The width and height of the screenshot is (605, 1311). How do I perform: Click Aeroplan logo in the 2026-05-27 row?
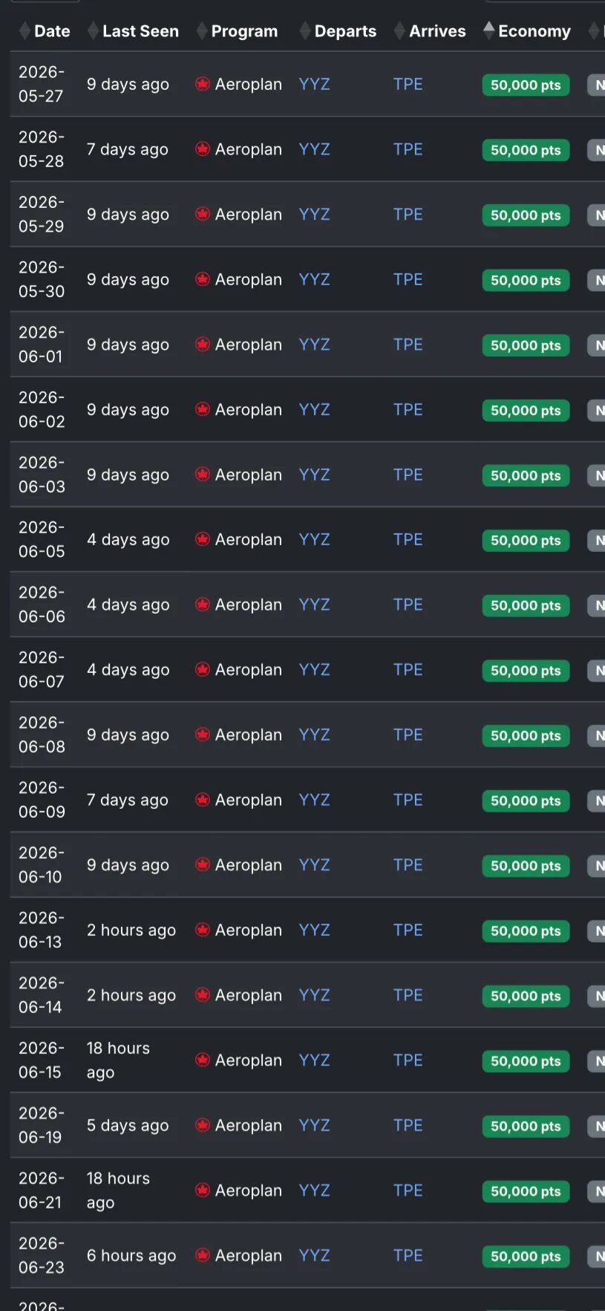coord(203,85)
